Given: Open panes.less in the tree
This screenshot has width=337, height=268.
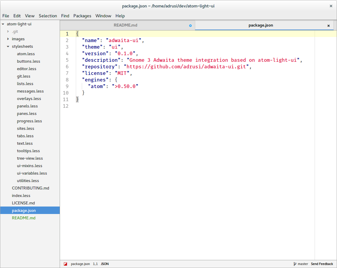Looking at the screenshot, I should [27, 113].
